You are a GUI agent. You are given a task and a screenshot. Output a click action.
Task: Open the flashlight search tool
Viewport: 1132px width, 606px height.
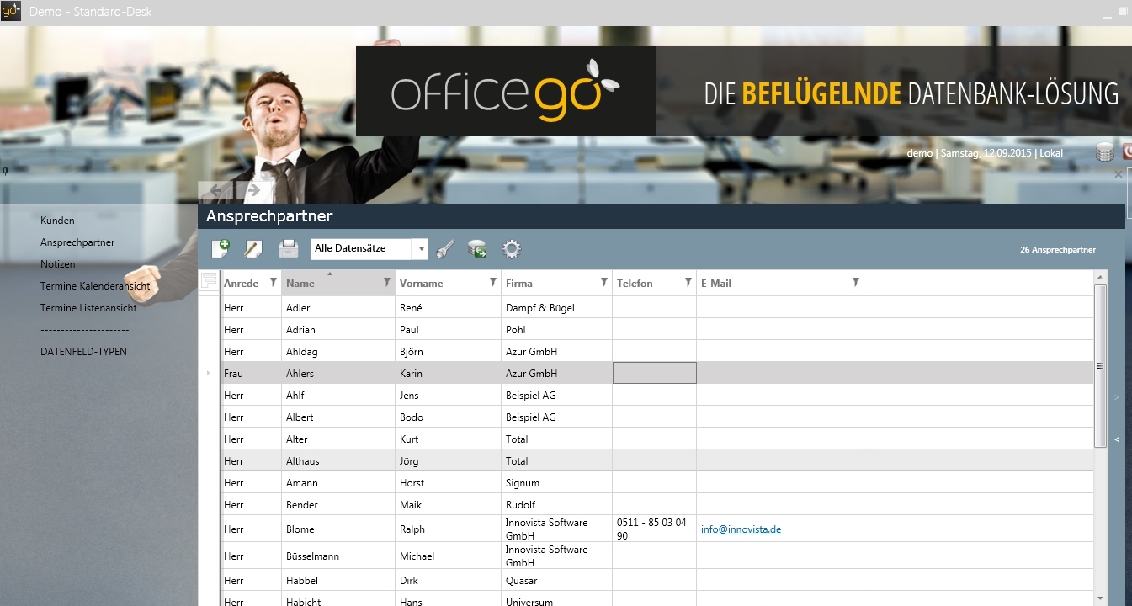445,248
